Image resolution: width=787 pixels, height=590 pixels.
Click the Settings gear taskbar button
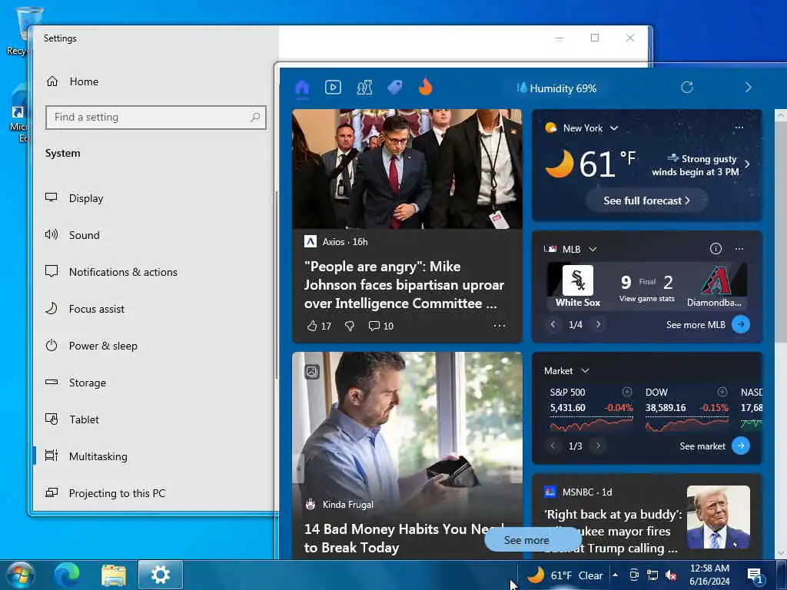160,575
